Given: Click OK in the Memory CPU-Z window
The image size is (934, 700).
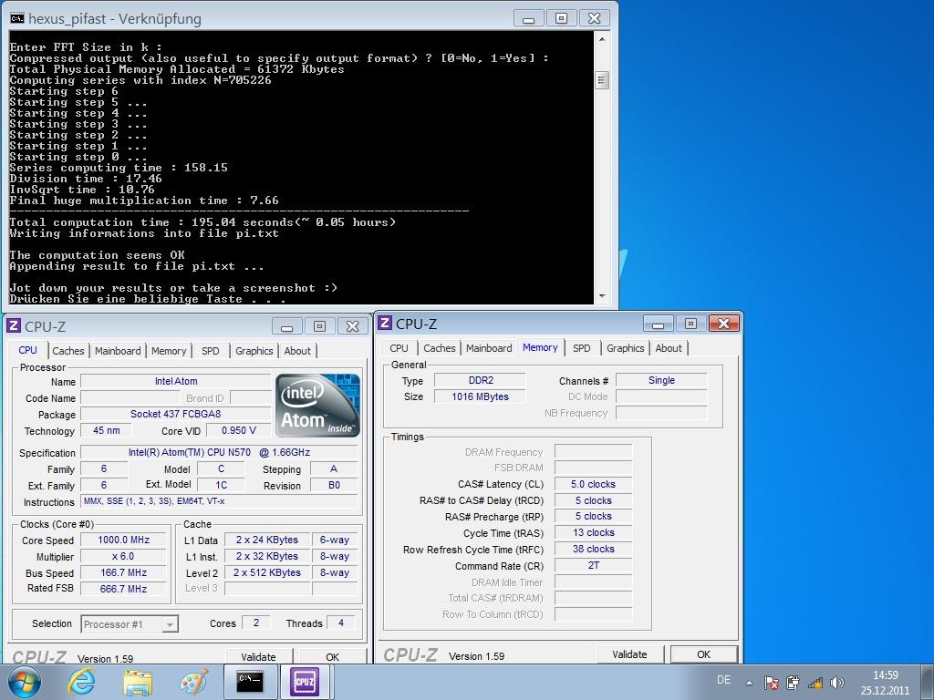Looking at the screenshot, I should 704,654.
